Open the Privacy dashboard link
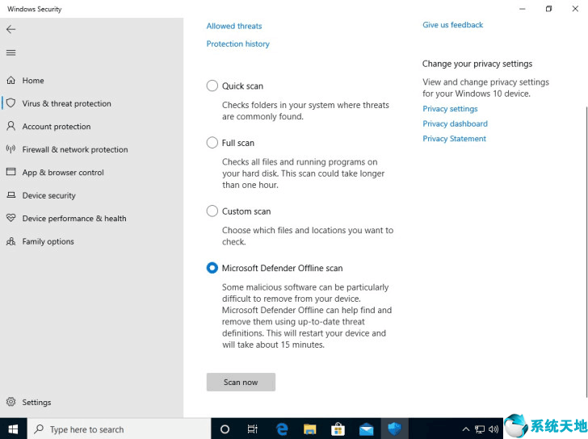588x439 pixels. [x=455, y=123]
